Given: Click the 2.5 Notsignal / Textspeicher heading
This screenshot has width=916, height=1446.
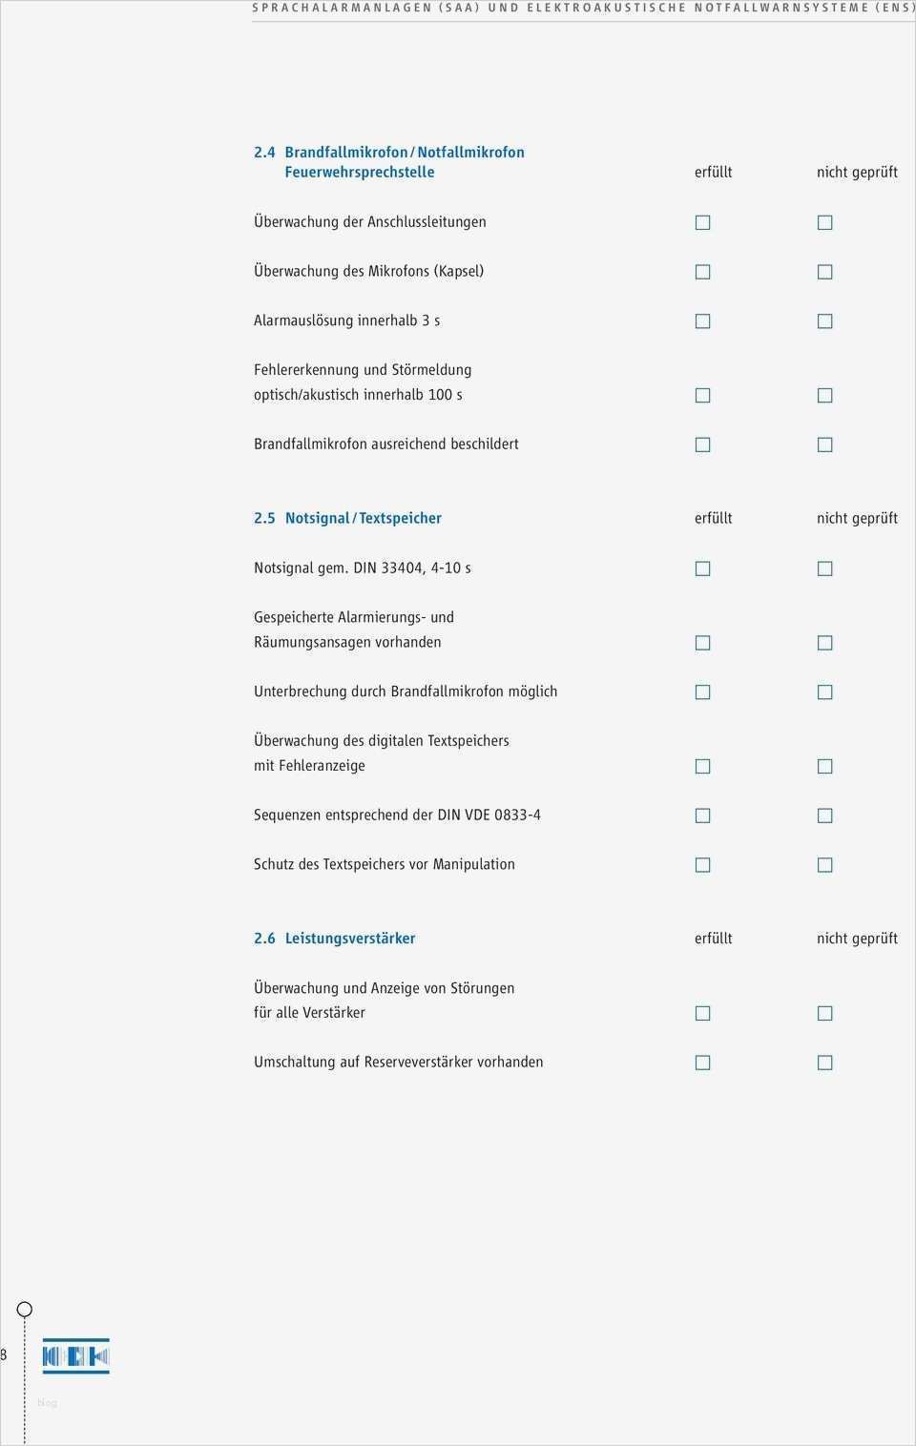Looking at the screenshot, I should point(348,519).
